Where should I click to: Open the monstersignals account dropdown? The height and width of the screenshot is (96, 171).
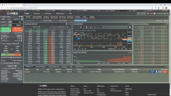tap(163, 14)
